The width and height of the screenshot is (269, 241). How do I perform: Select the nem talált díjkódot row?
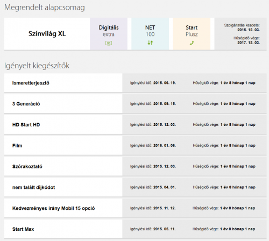click(x=136, y=187)
